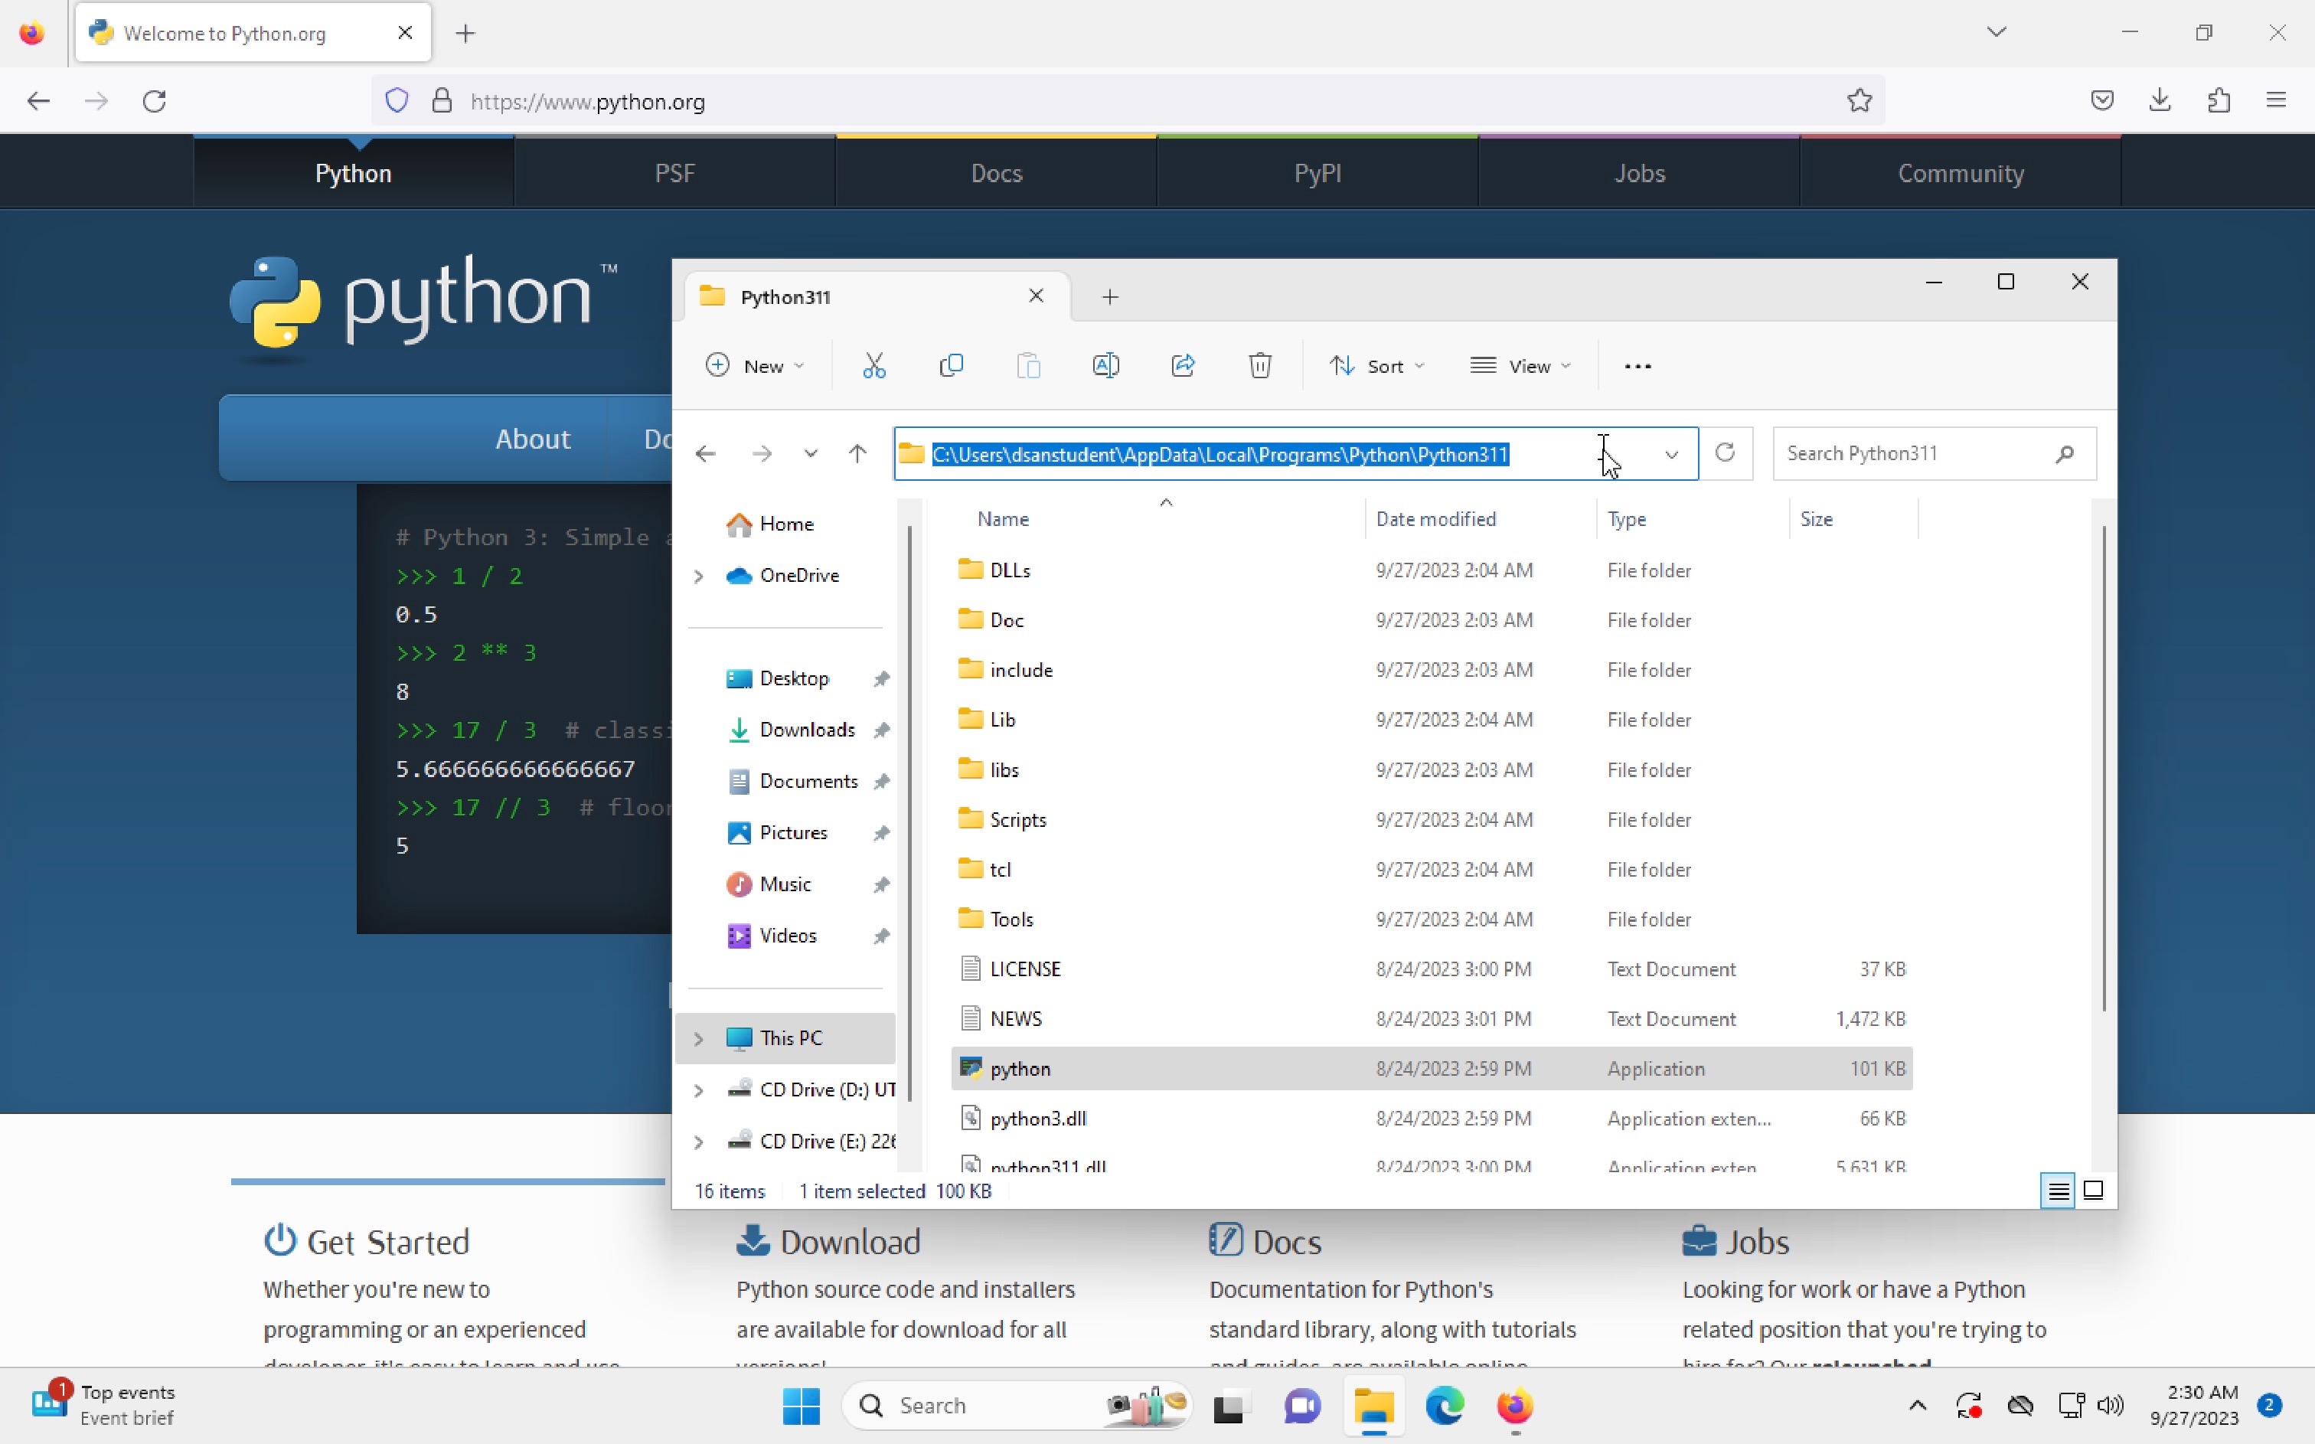Refresh the Python311 folder view

click(x=1725, y=452)
